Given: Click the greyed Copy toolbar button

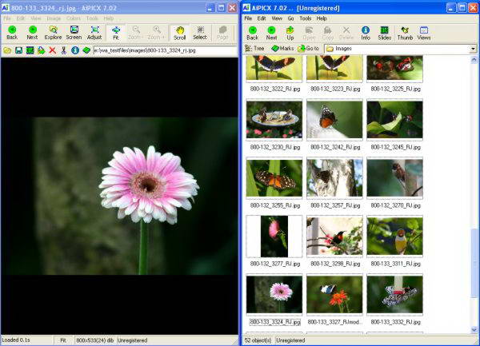Looking at the screenshot, I should [327, 34].
